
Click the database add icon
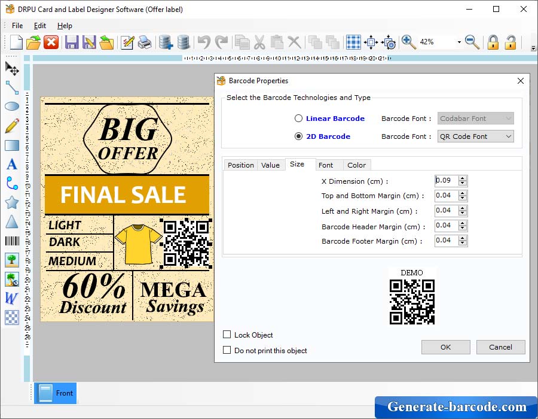point(166,42)
